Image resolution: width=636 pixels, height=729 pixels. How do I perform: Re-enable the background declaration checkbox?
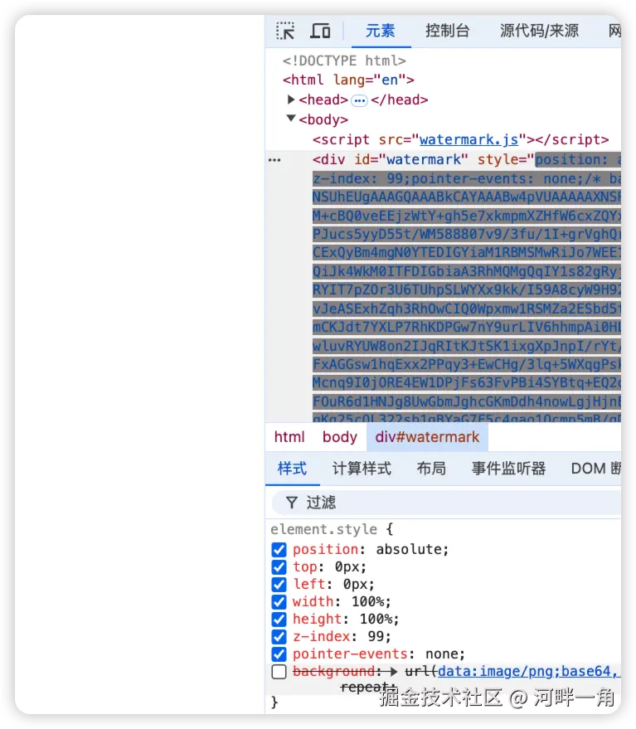pos(279,672)
